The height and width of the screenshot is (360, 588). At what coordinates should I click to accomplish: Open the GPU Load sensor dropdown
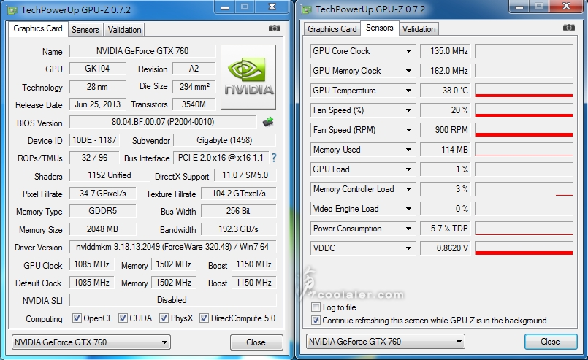pyautogui.click(x=408, y=169)
